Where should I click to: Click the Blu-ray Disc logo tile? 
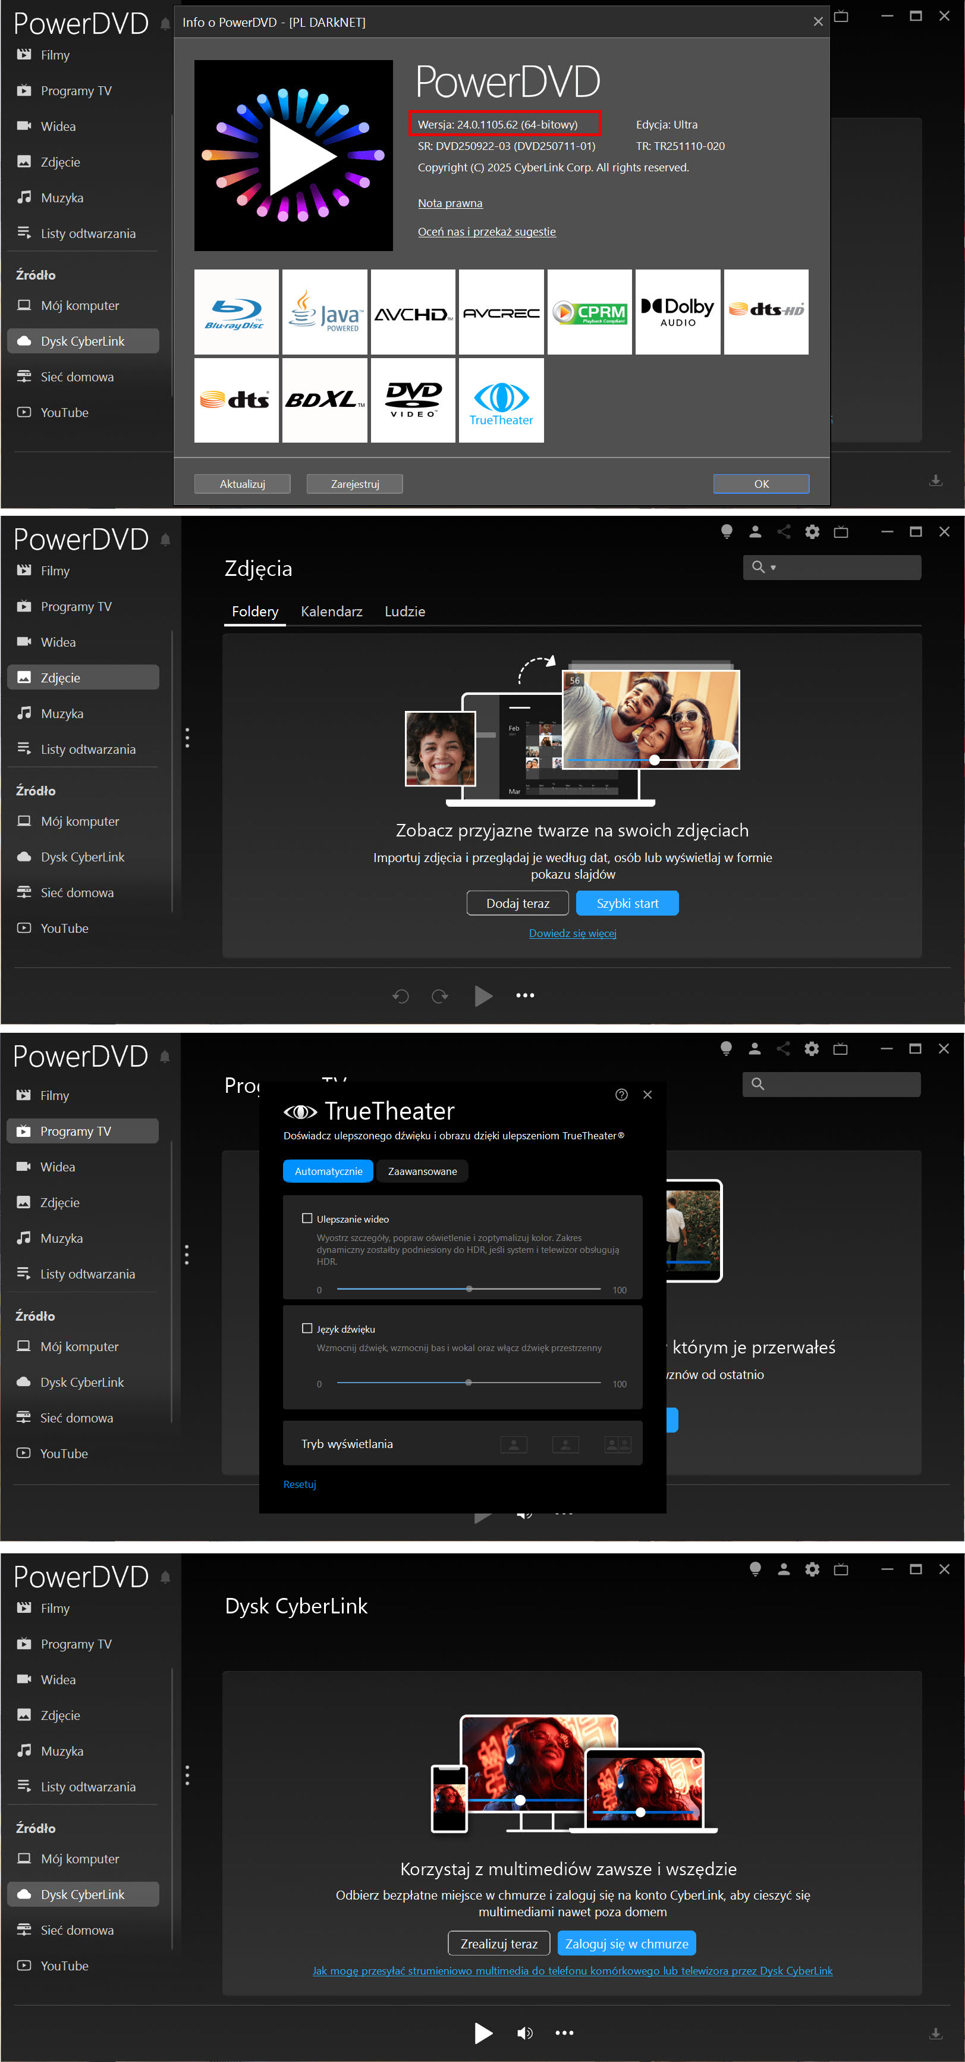coord(236,312)
